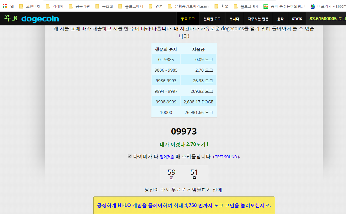This screenshot has width=346, height=214.
Task: Click the 떨어졌을 link
Action: pyautogui.click(x=167, y=157)
